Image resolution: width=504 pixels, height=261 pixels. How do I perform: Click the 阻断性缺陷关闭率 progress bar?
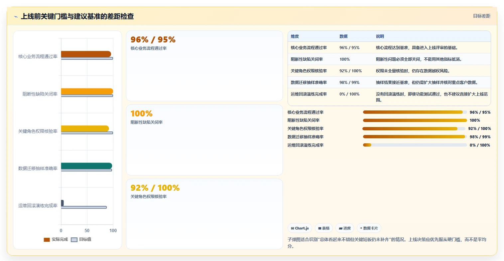coord(415,120)
